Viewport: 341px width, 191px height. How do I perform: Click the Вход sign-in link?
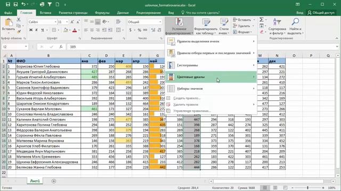pyautogui.click(x=299, y=13)
